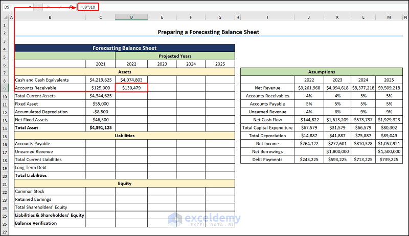Click the 2025 cell in balance sheet
Viewport: 409px width, 236px height.
tap(220, 64)
